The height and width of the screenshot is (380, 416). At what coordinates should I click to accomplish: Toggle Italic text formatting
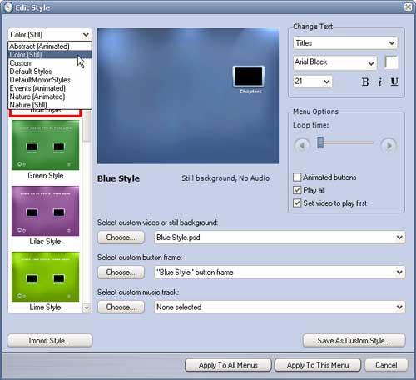380,82
